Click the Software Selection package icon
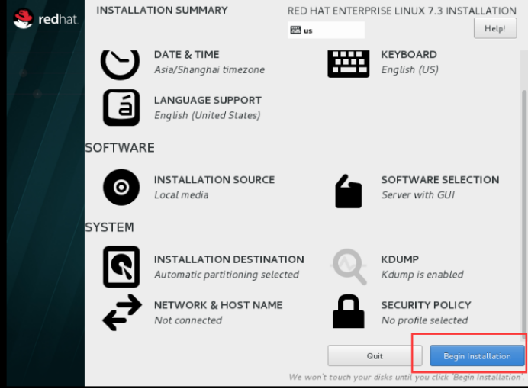The width and height of the screenshot is (528, 389). (349, 191)
